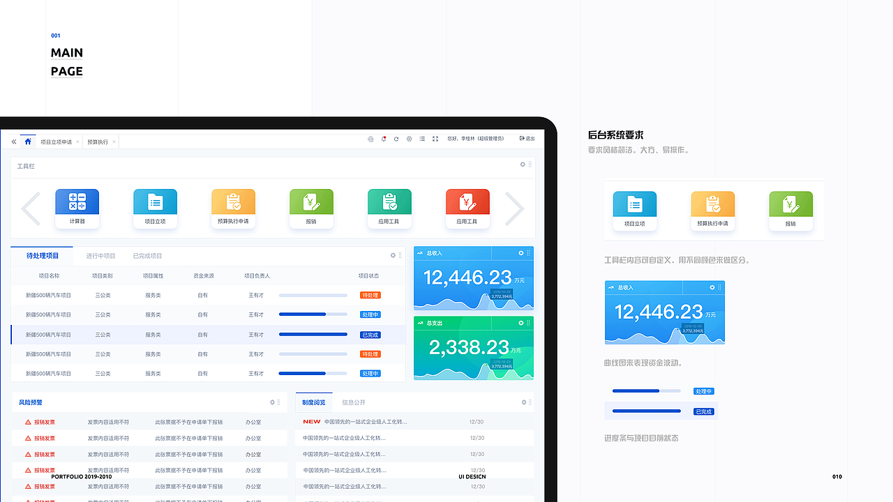Grab the drag handle of the 工具栏 panel
Viewport: 893px width, 502px height.
tap(530, 165)
